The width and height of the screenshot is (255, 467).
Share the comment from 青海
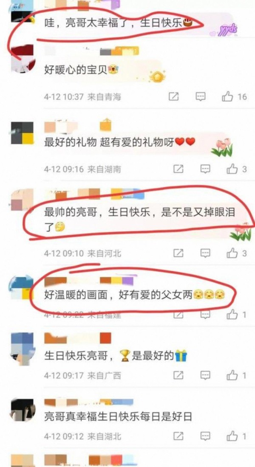pyautogui.click(x=173, y=96)
